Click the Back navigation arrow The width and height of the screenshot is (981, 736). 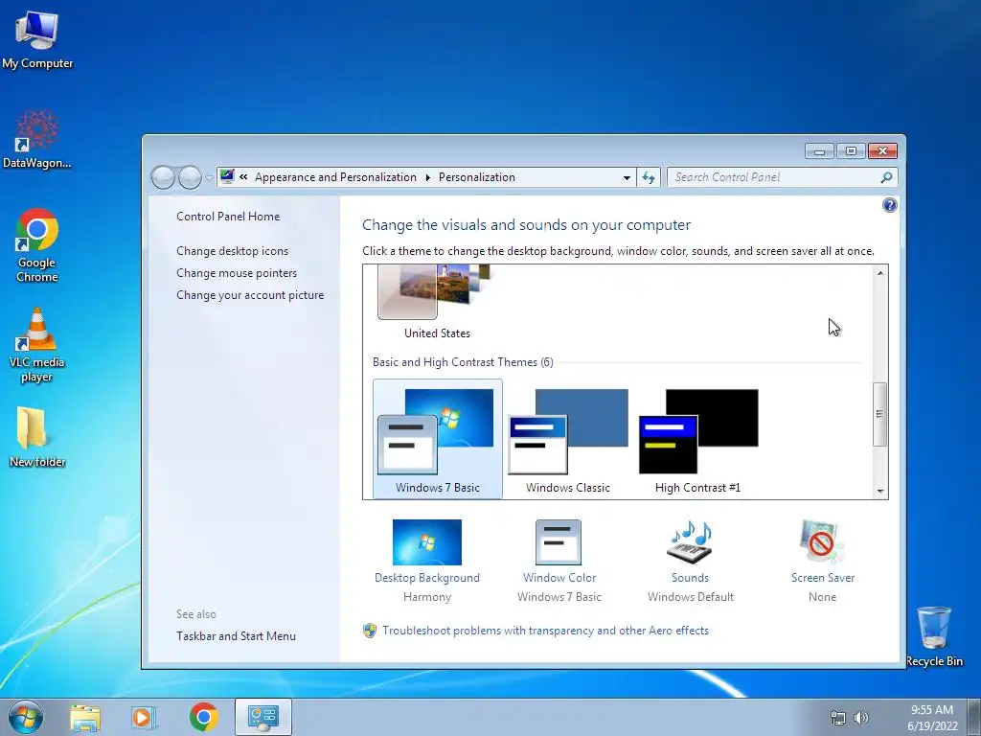(x=163, y=177)
